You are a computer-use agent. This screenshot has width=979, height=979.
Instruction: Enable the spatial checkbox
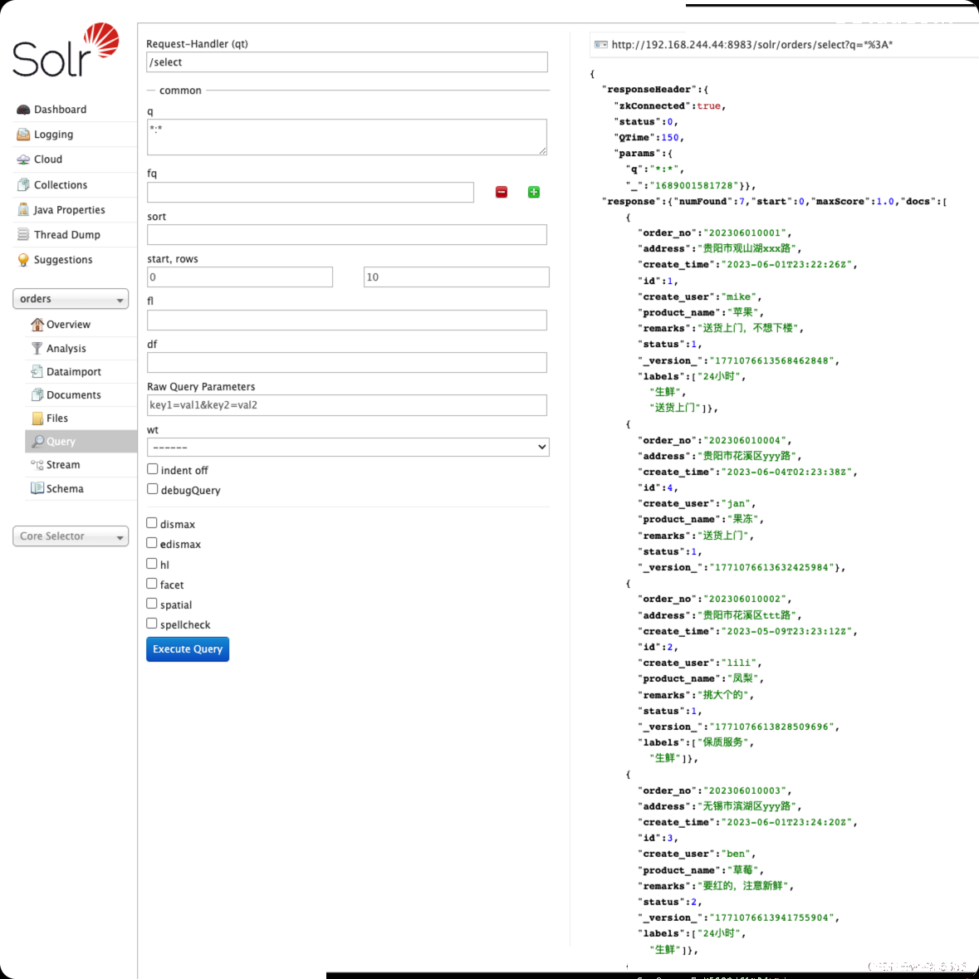152,603
